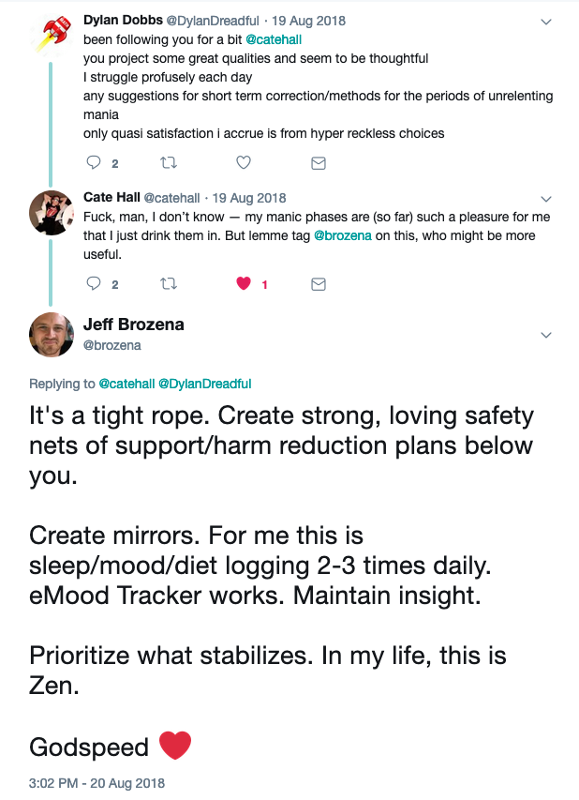Open more options chevron on Dylan Dobbs' tweet
This screenshot has width=579, height=800.
point(546,22)
